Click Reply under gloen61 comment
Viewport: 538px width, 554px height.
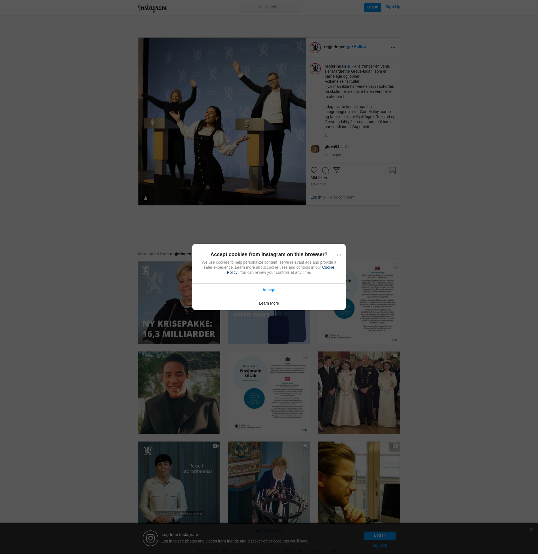tap(336, 155)
